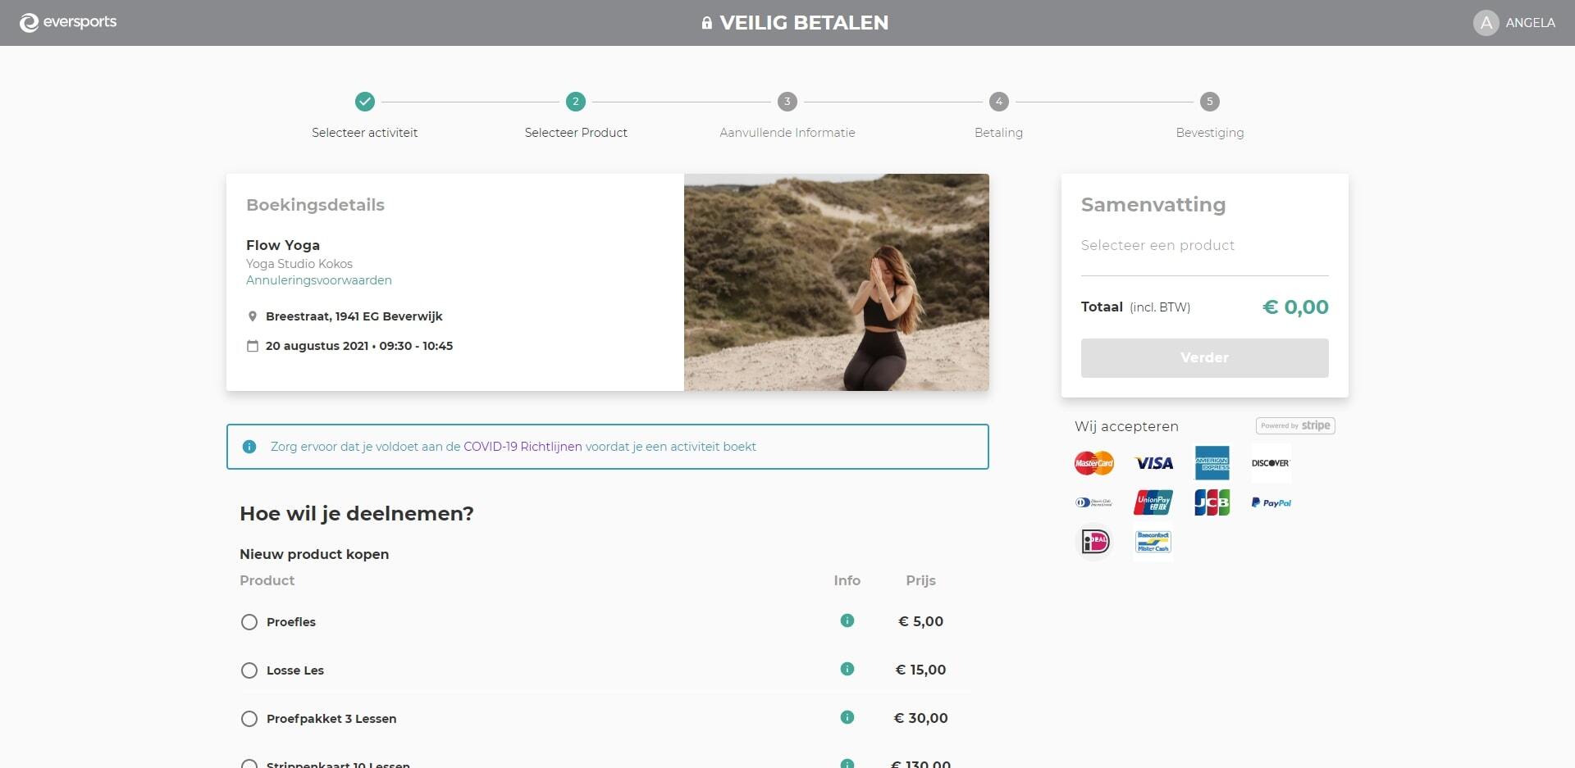Go to Selecteer Product step
Screen dimensions: 1575x768
pos(576,133)
